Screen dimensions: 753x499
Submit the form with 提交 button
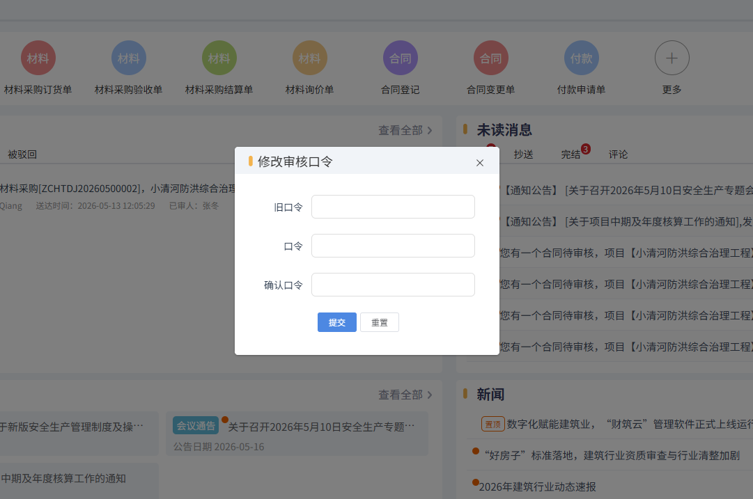point(336,322)
